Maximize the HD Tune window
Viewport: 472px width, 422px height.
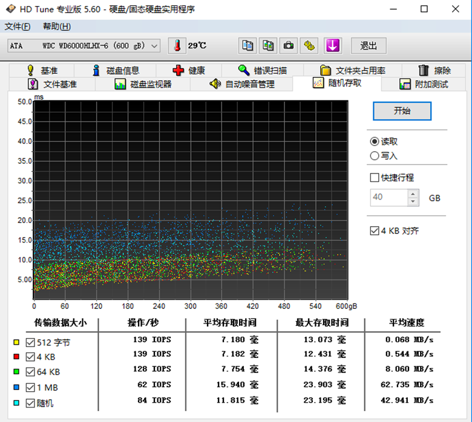click(424, 9)
